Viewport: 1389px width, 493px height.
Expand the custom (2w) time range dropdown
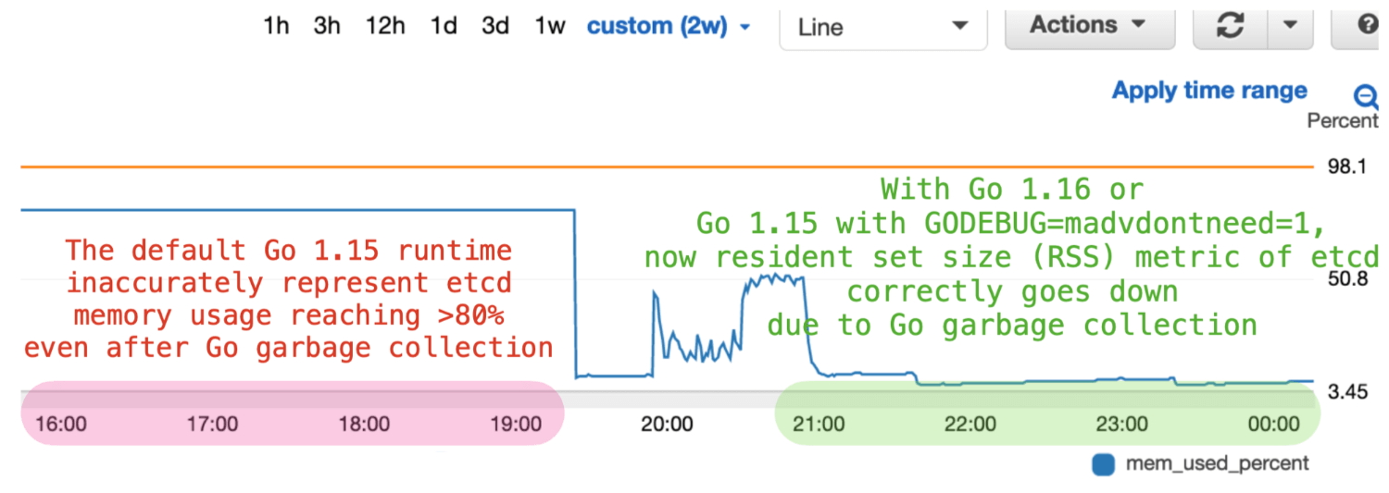coord(669,26)
